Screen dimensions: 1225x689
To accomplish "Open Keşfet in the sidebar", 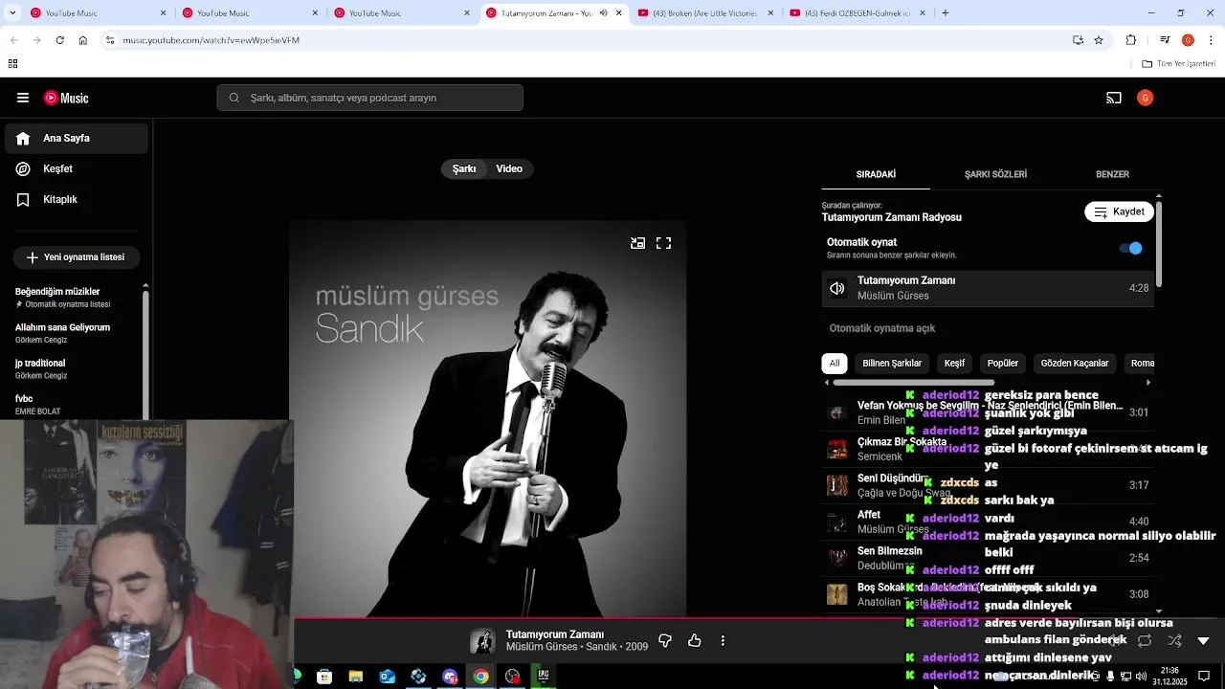I will (x=77, y=168).
